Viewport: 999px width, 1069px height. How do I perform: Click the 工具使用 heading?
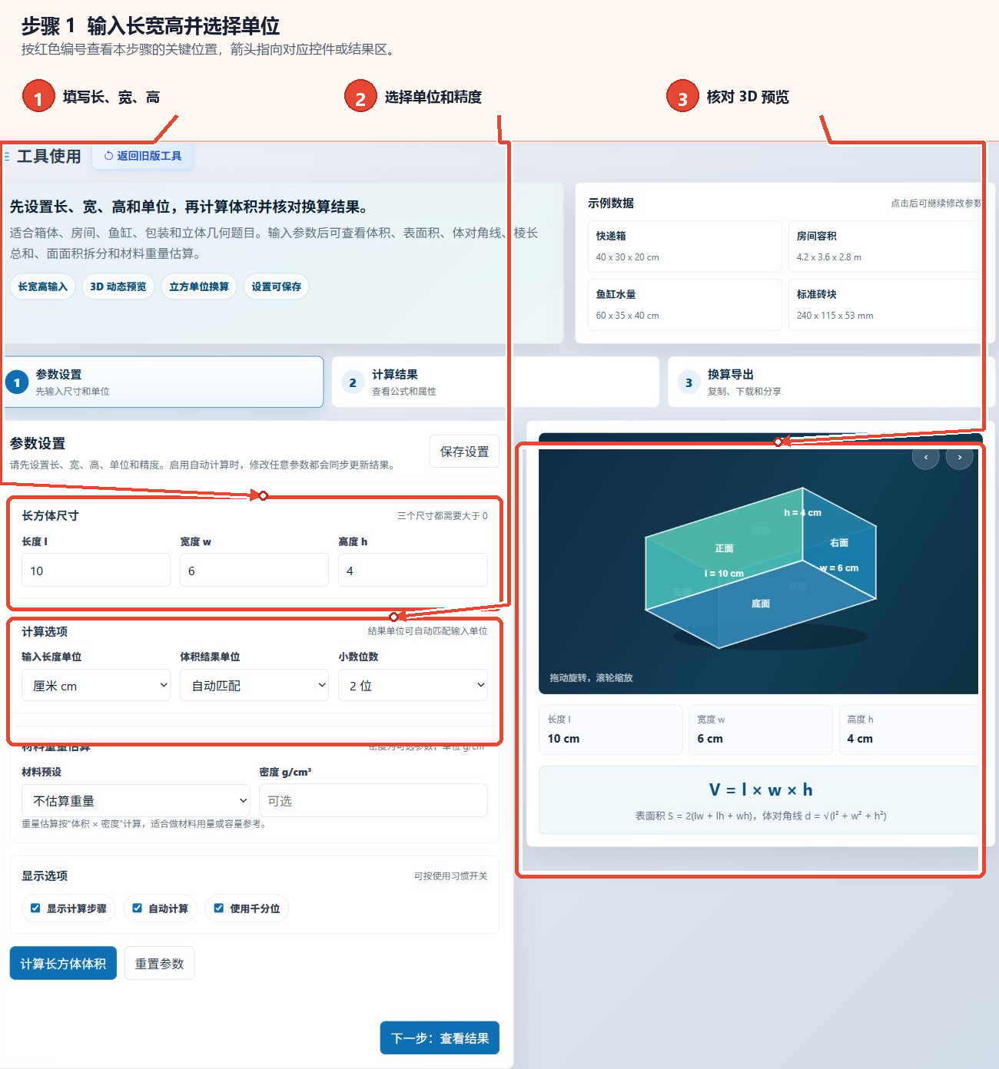pos(49,157)
